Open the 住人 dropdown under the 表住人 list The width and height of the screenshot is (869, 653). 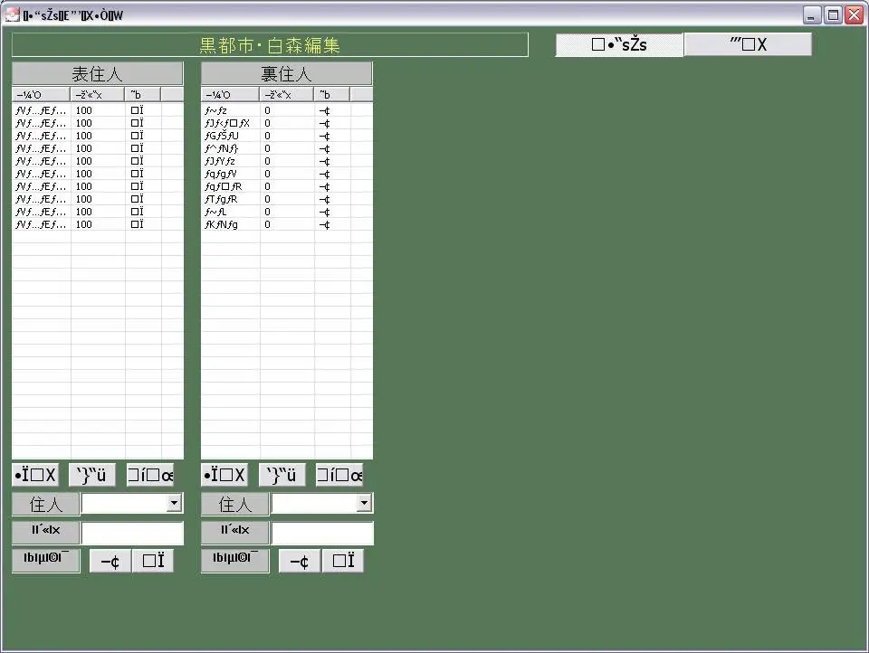click(x=174, y=503)
